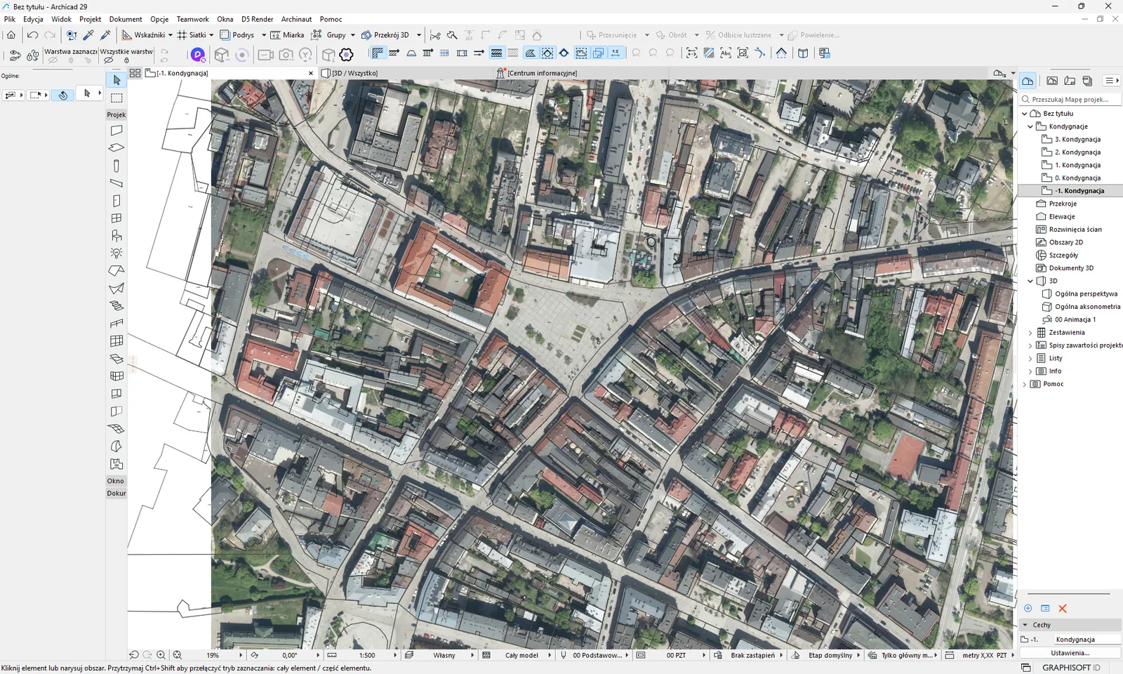Click the Home icon in the toolbar

pyautogui.click(x=11, y=34)
